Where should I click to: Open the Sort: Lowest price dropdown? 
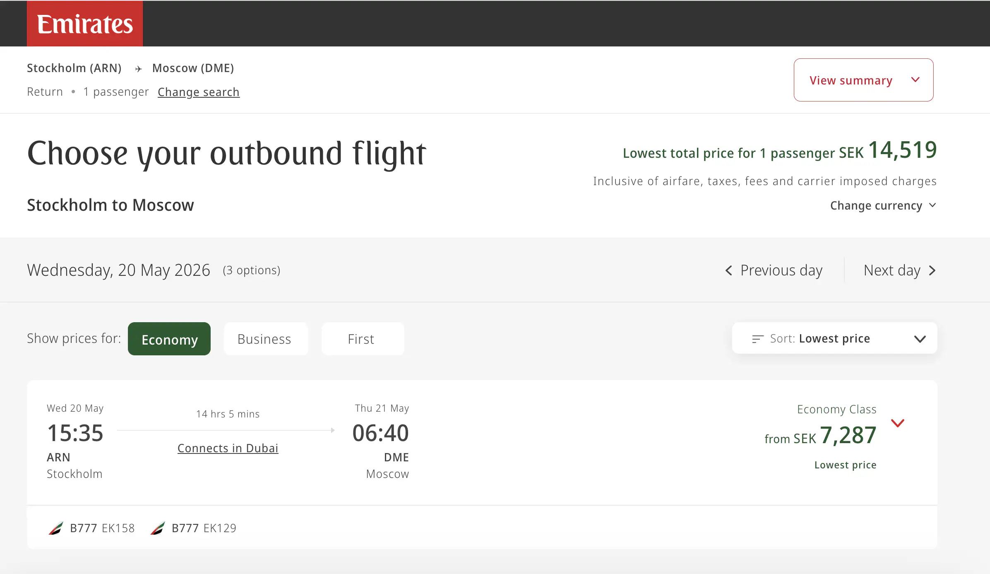[834, 338]
